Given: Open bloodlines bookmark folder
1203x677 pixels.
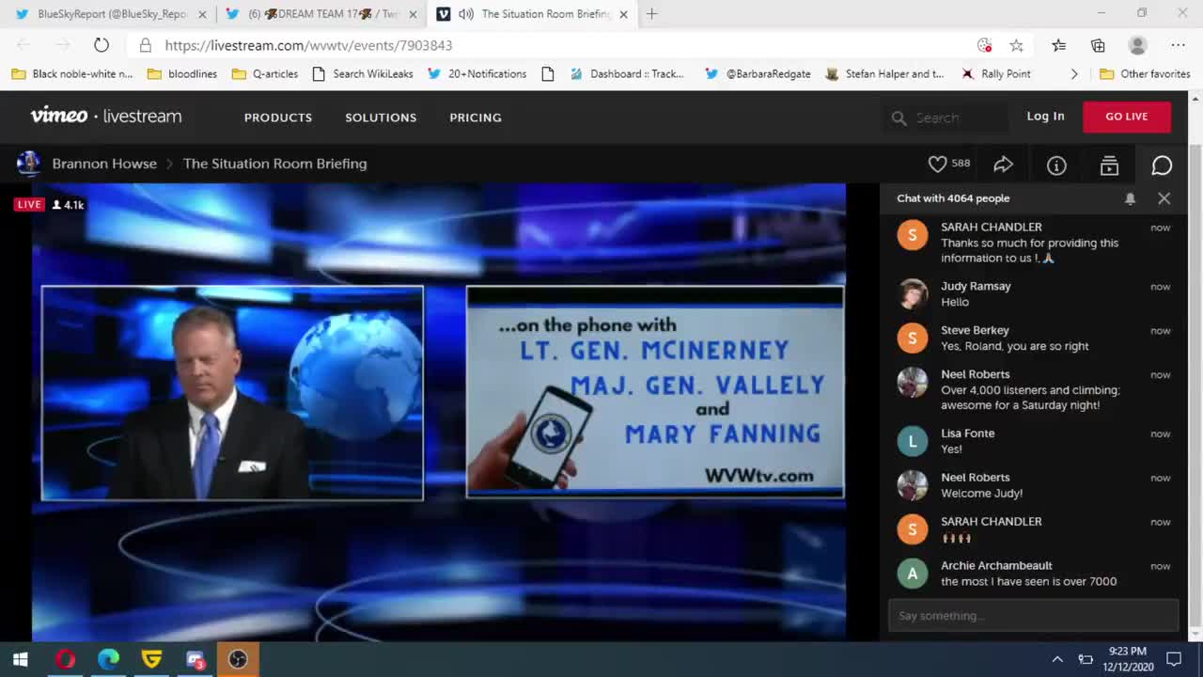Looking at the screenshot, I should pyautogui.click(x=182, y=74).
